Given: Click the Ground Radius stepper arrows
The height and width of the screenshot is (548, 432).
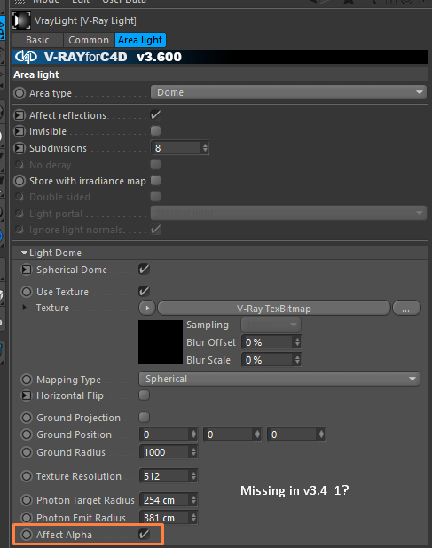Looking at the screenshot, I should [193, 452].
